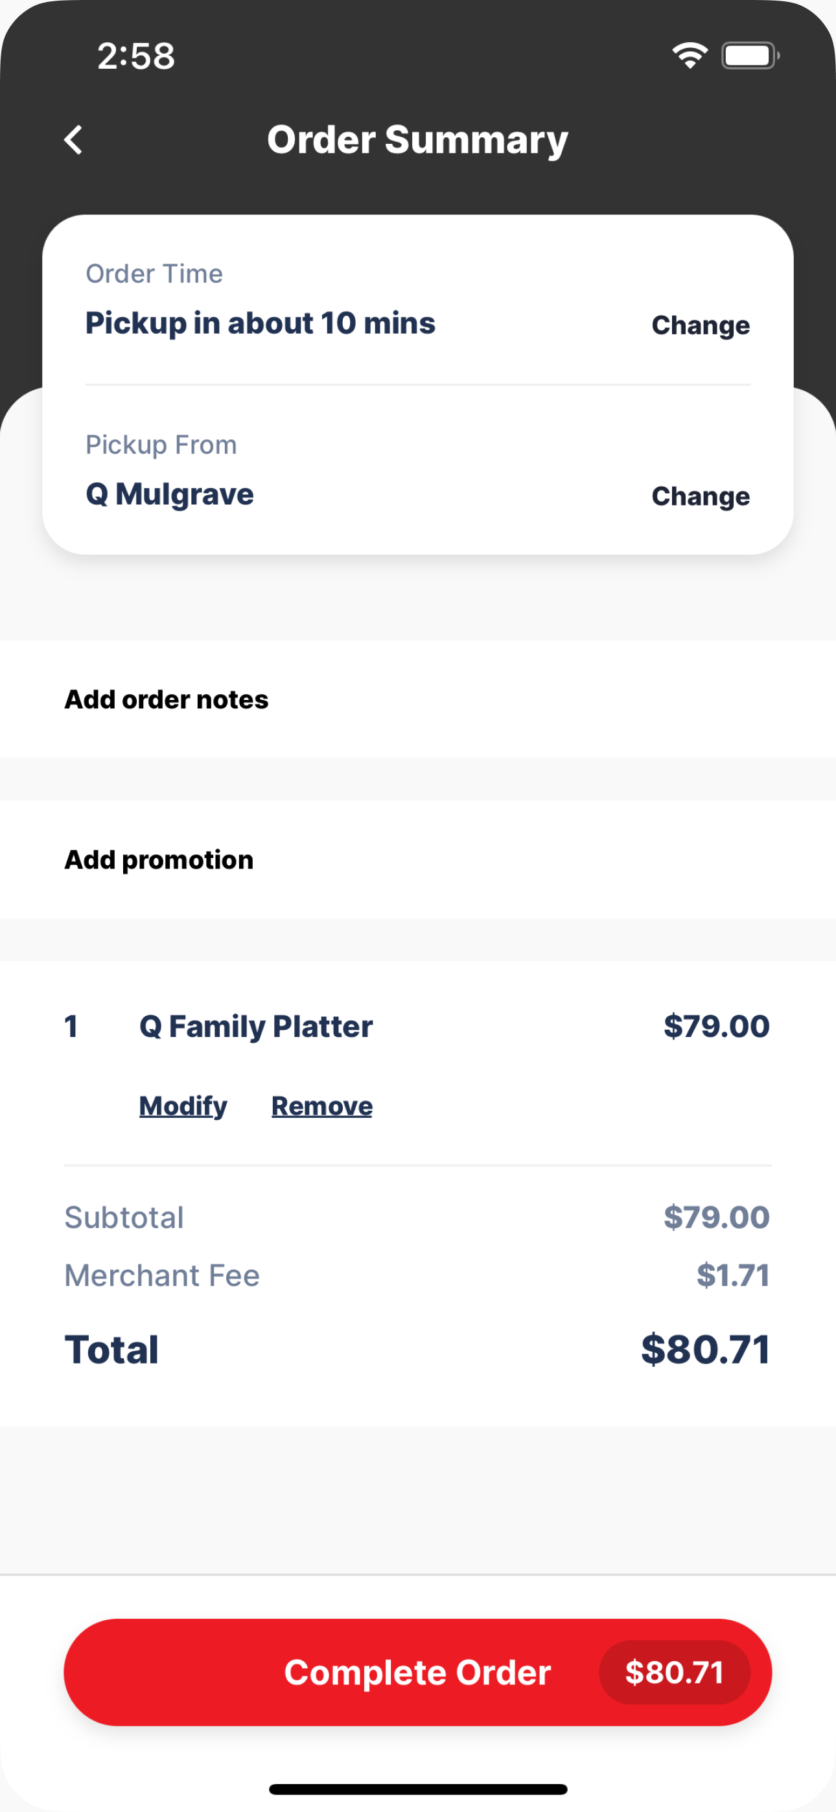Viewport: 836px width, 1812px height.
Task: Tap the $80.71 price badge
Action: point(674,1672)
